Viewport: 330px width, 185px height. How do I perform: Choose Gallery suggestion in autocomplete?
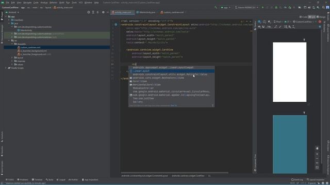pos(172,102)
